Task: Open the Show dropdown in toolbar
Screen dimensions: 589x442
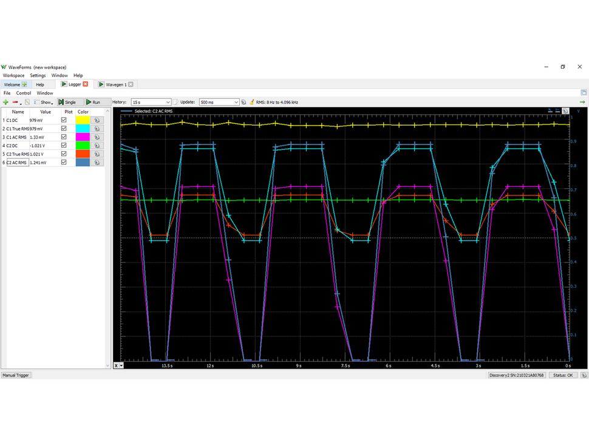Action: 46,102
